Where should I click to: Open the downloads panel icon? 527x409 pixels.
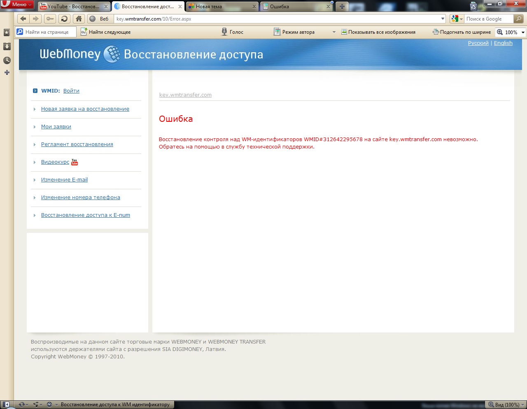point(7,46)
